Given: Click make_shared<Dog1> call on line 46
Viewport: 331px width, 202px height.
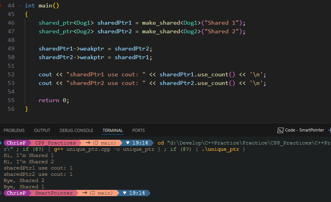Looking at the screenshot, I should (x=171, y=23).
